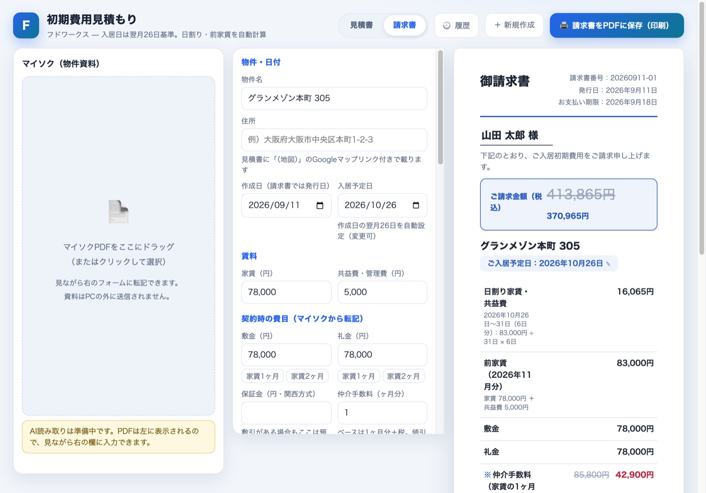Click the PDF document icon in drop zone
The image size is (706, 493).
[x=118, y=211]
